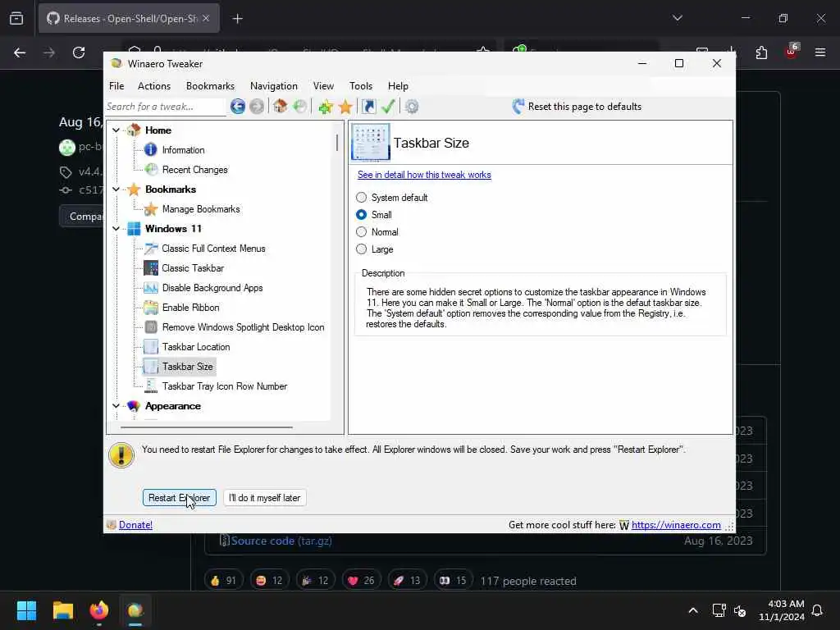This screenshot has height=630, width=840.
Task: Go back with the blue back arrow
Action: (238, 107)
